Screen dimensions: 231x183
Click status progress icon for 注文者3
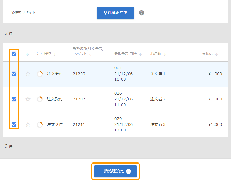[x=40, y=124]
